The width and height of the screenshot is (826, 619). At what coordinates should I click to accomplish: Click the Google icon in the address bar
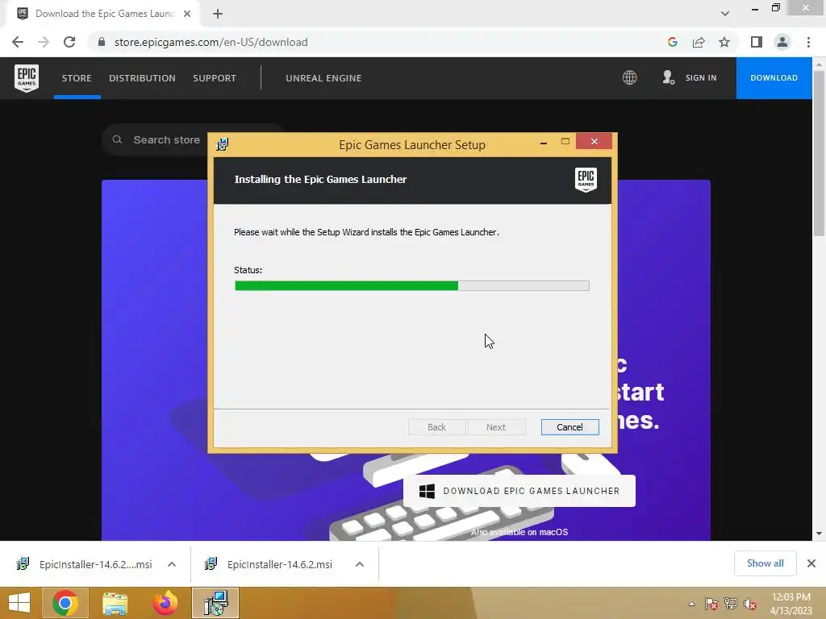[672, 42]
